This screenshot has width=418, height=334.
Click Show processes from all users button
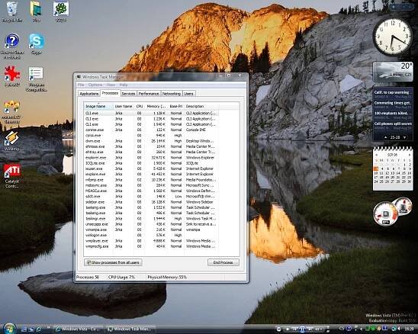(x=113, y=262)
